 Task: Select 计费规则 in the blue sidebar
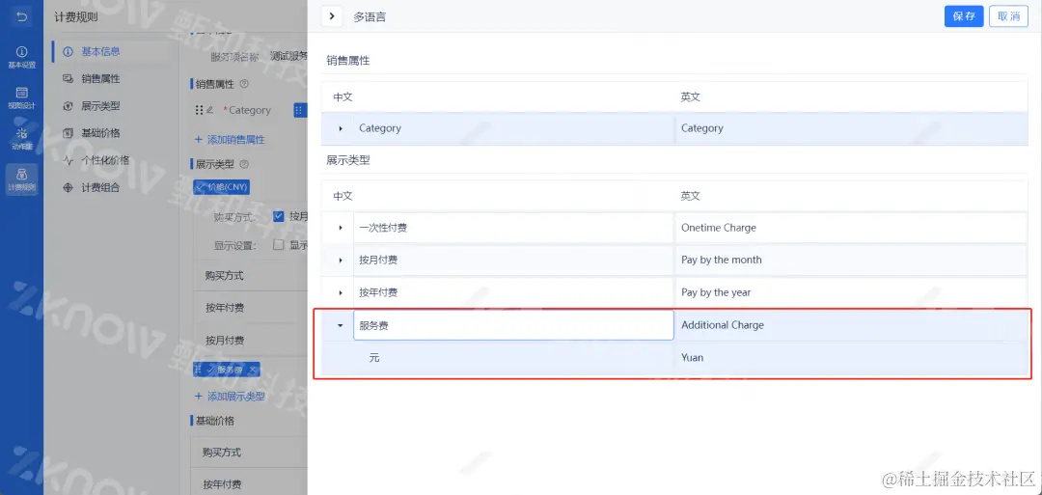(x=21, y=180)
